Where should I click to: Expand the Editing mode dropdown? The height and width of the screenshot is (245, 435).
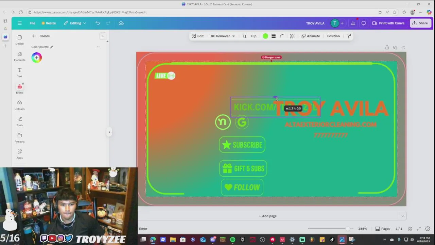click(75, 23)
